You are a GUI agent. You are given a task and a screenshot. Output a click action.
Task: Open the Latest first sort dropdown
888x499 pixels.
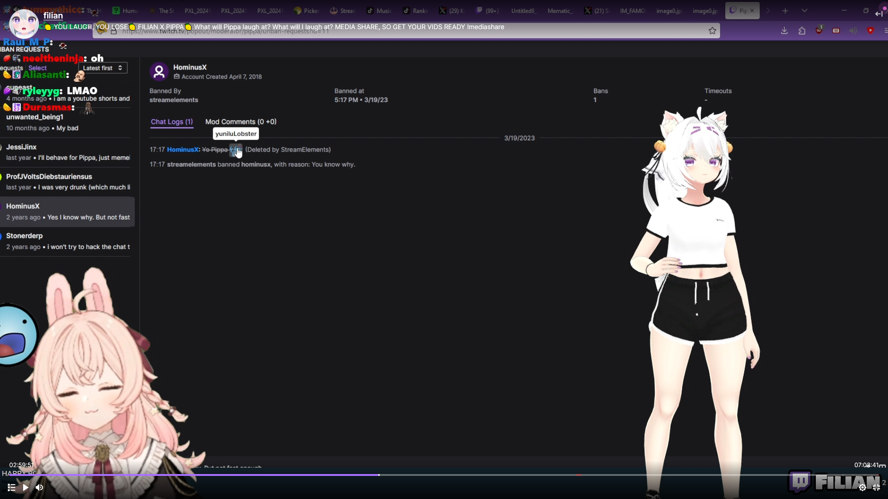(103, 68)
